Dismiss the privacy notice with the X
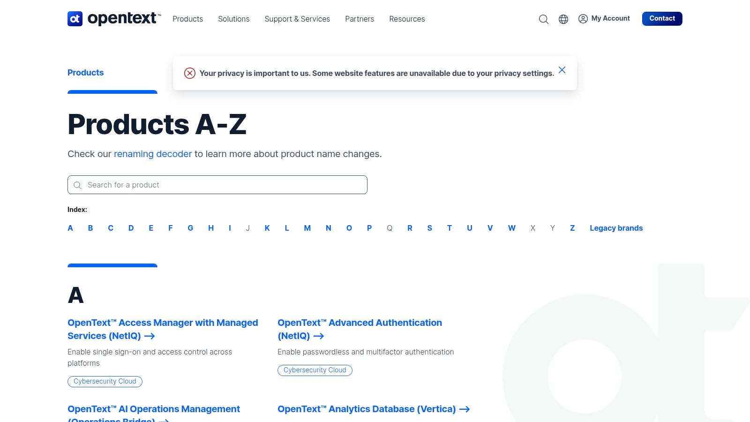This screenshot has width=750, height=422. 562,69
